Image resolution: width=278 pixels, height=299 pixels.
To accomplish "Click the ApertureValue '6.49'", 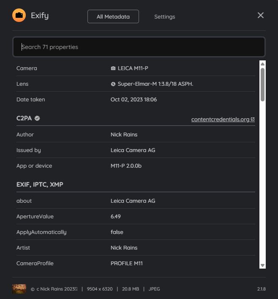I will 115,217.
